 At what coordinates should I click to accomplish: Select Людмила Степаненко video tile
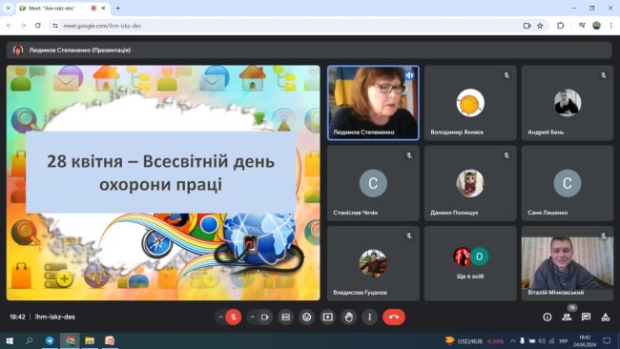point(373,103)
